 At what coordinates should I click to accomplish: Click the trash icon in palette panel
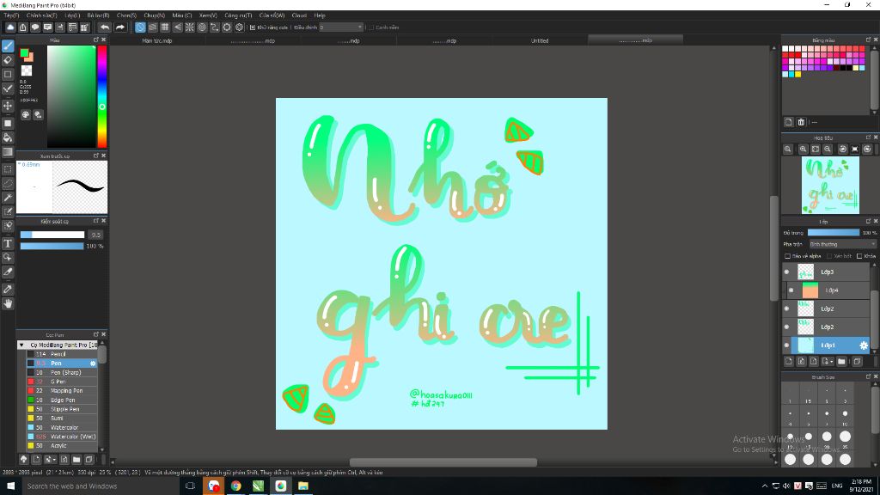802,122
